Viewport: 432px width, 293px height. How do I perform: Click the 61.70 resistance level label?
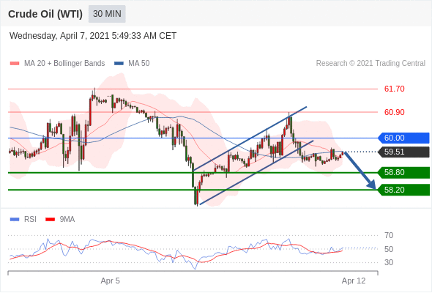[x=394, y=89]
